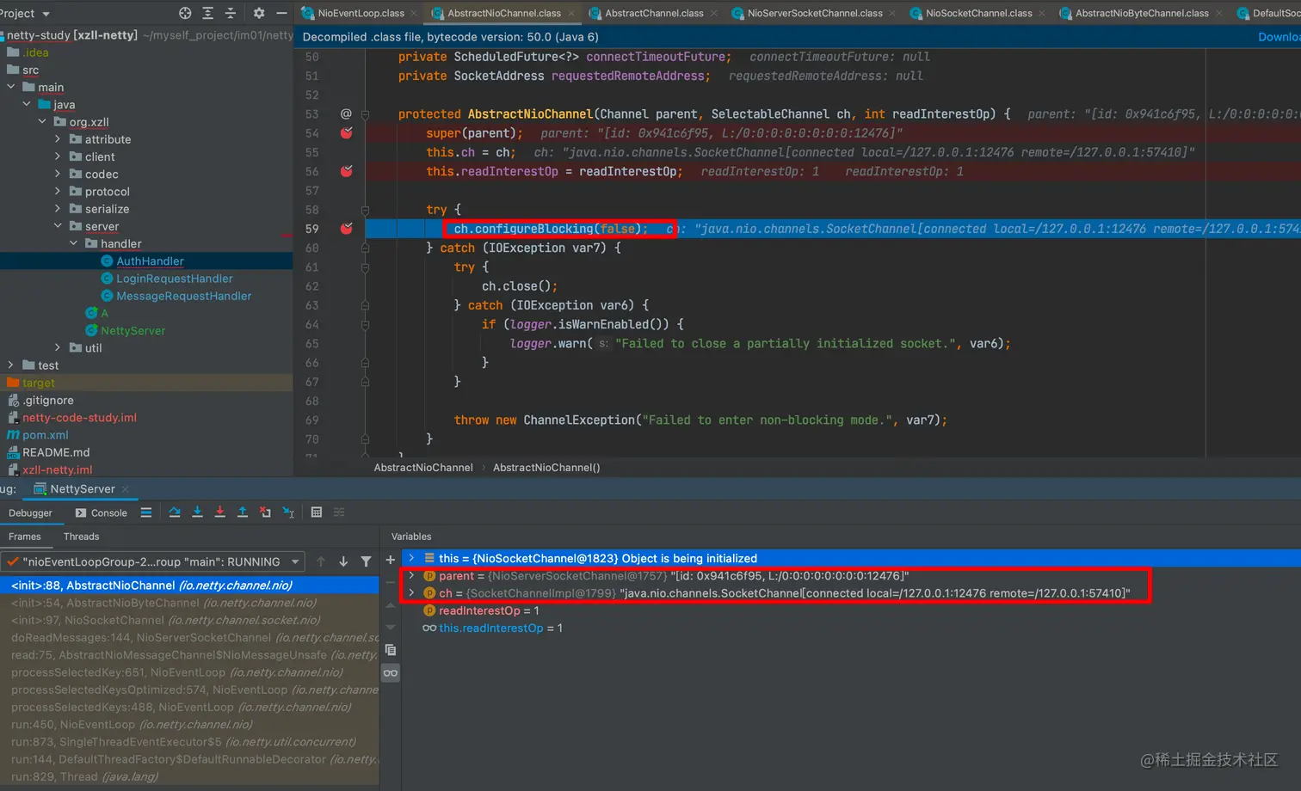Click the Drop Frame debugger button

click(x=265, y=512)
